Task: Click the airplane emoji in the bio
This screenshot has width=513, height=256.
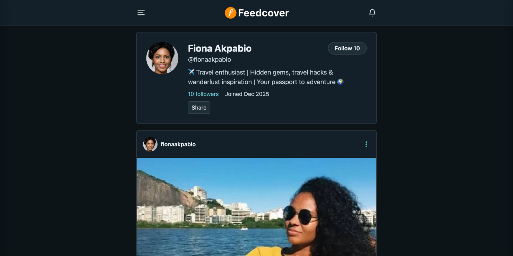Action: (191, 72)
